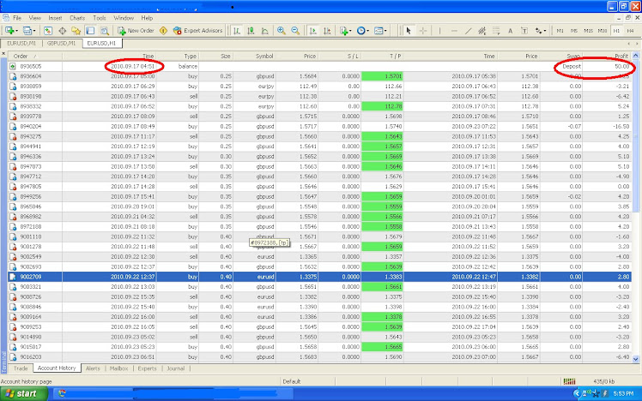The width and height of the screenshot is (642, 401).
Task: Sort history by Order column header
Action: [35, 56]
